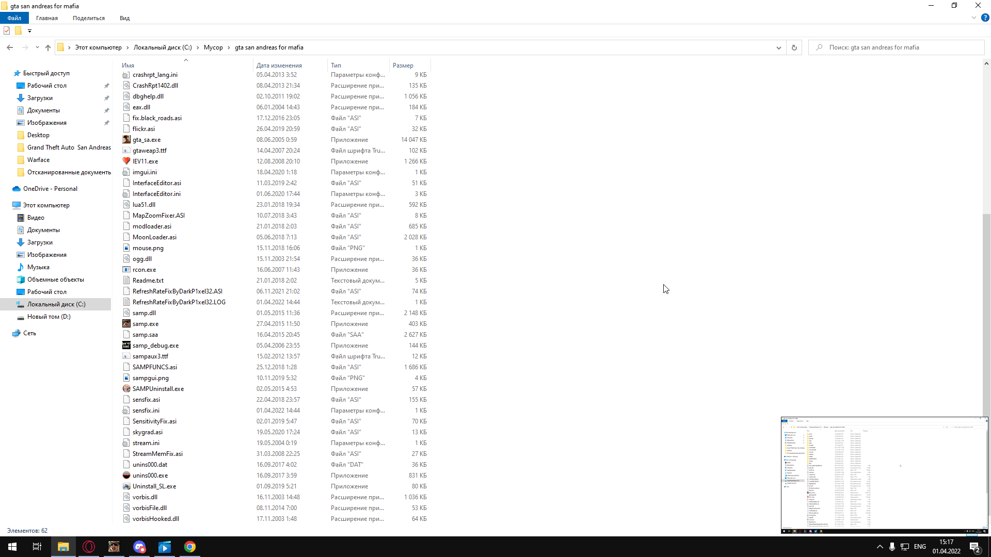The height and width of the screenshot is (557, 991).
Task: Select the SAMPFUNCS.asi file name
Action: [155, 367]
